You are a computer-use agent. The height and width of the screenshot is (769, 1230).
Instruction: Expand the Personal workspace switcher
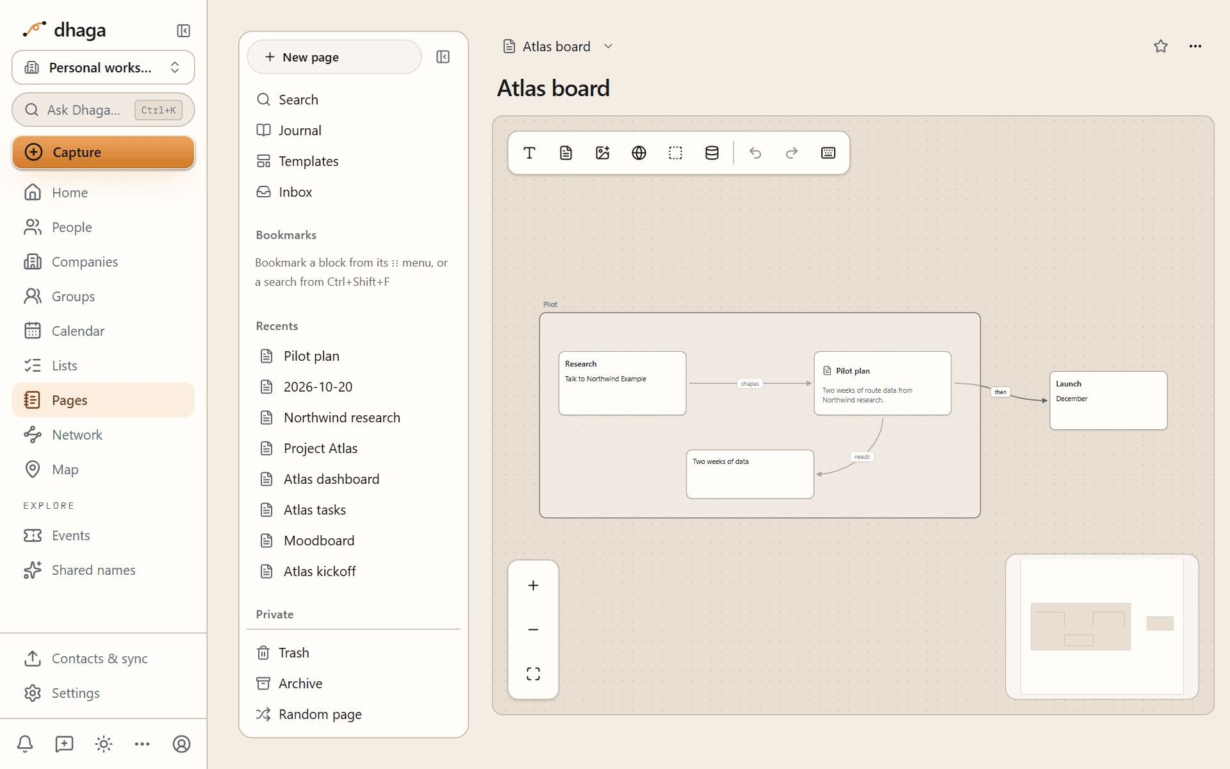tap(103, 67)
